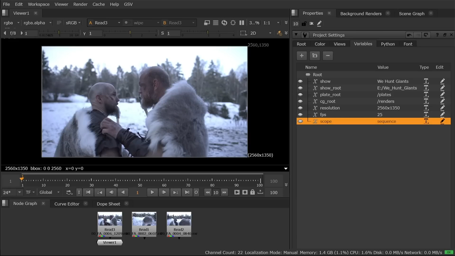Adjust the gain slider handle

pyautogui.click(x=59, y=33)
